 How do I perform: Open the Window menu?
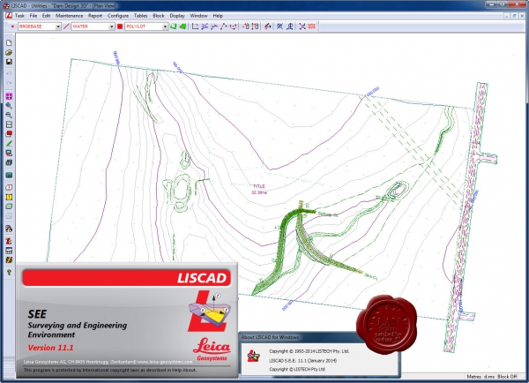198,16
